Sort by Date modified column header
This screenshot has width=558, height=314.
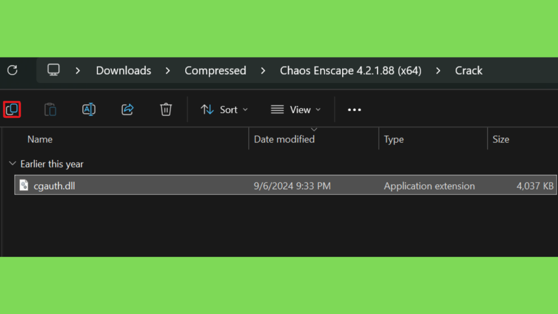(284, 139)
